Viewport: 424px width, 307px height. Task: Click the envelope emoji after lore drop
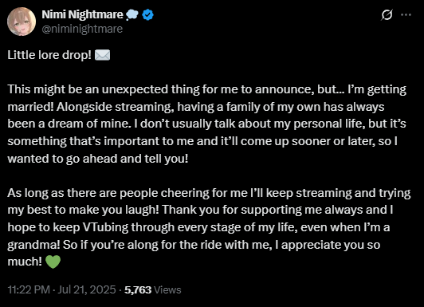pyautogui.click(x=103, y=55)
